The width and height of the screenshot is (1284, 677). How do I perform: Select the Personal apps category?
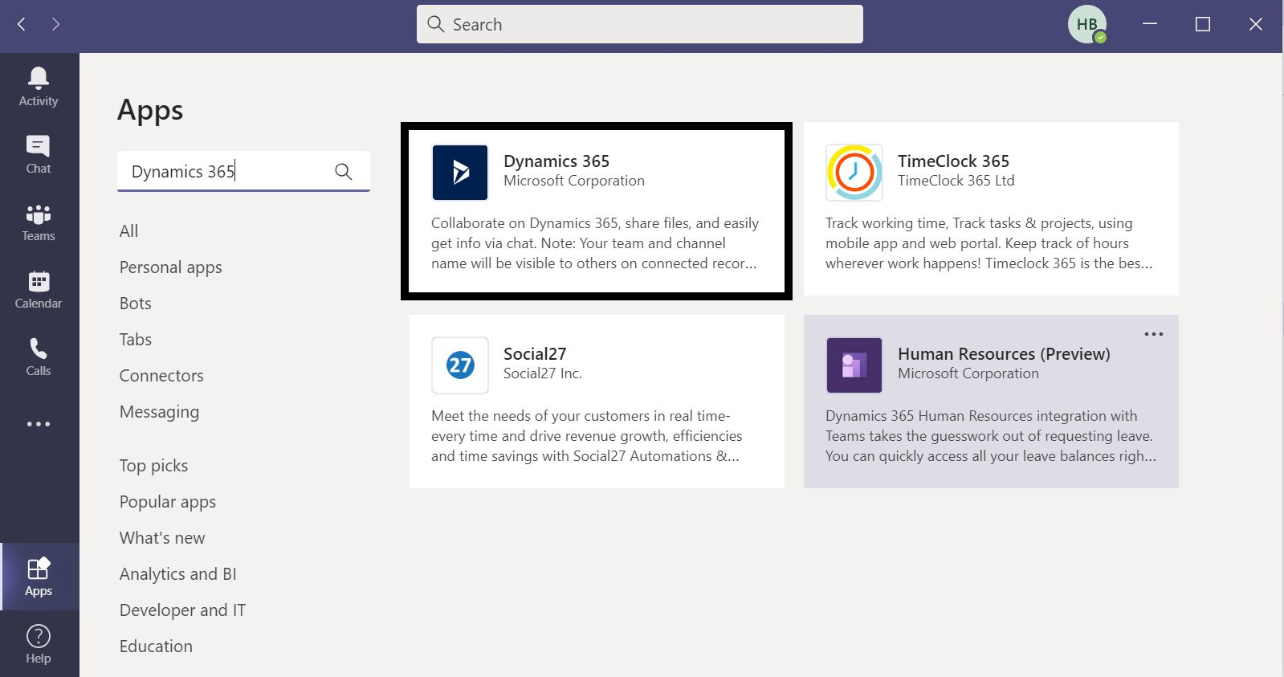pos(170,267)
